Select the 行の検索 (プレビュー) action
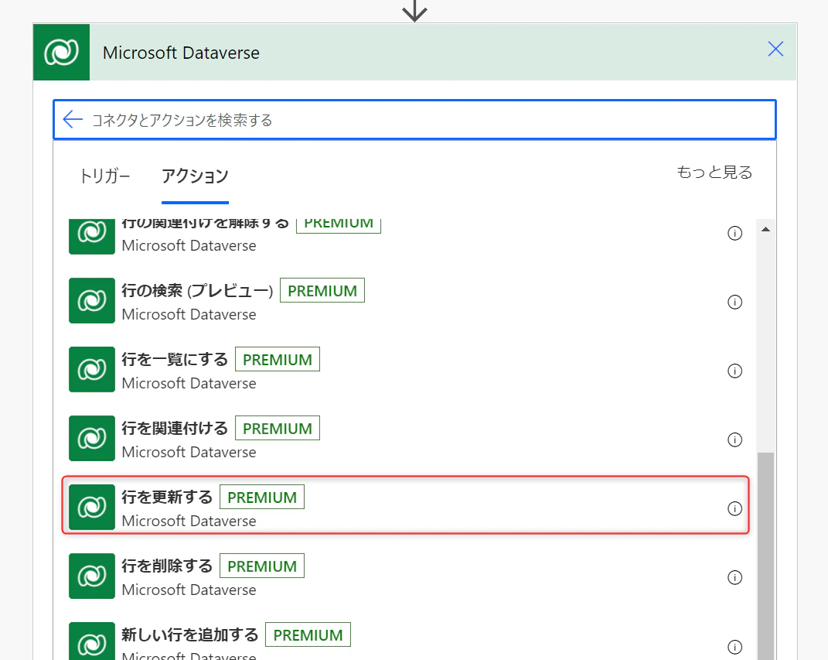828x660 pixels. [405, 301]
